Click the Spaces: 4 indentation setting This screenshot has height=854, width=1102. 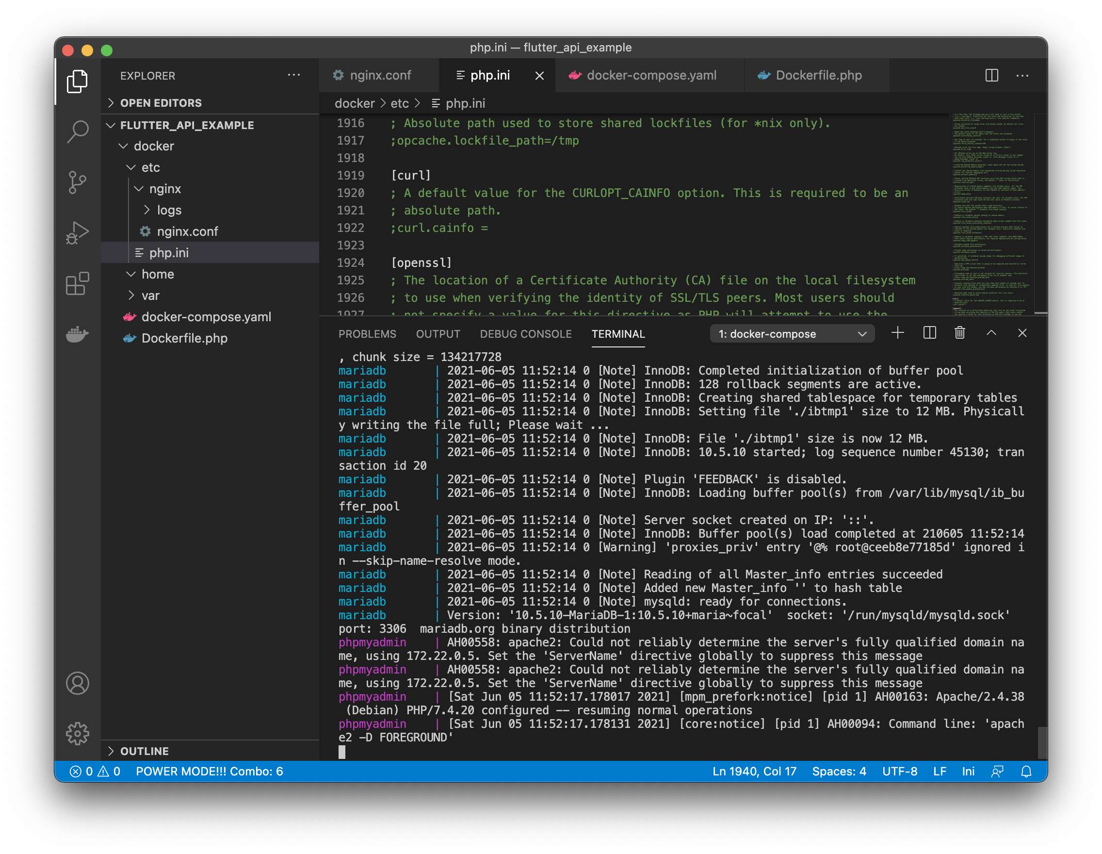[x=839, y=771]
